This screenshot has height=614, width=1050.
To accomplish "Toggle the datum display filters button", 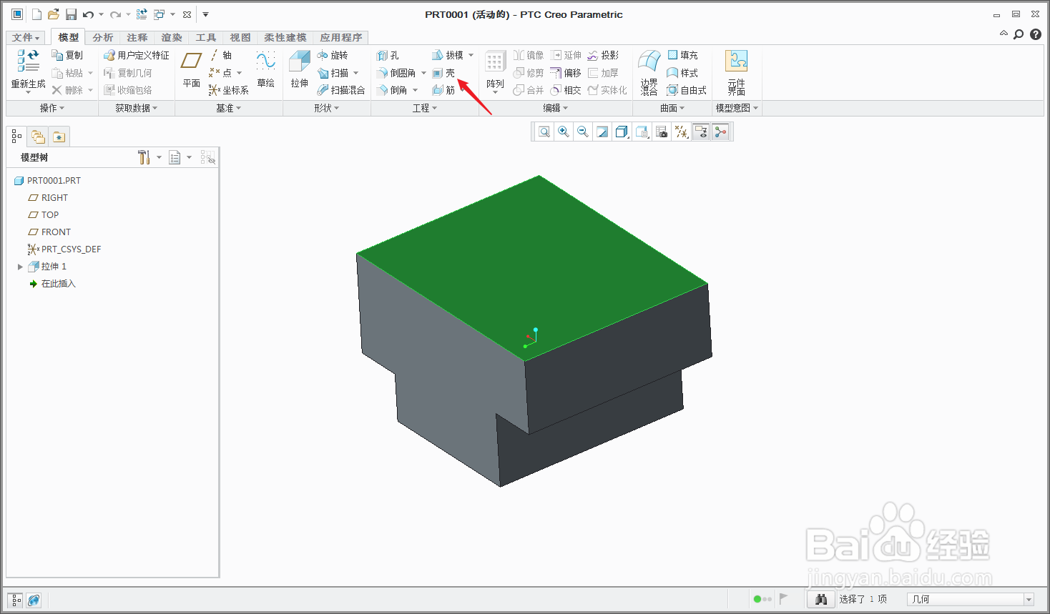I will tap(682, 132).
